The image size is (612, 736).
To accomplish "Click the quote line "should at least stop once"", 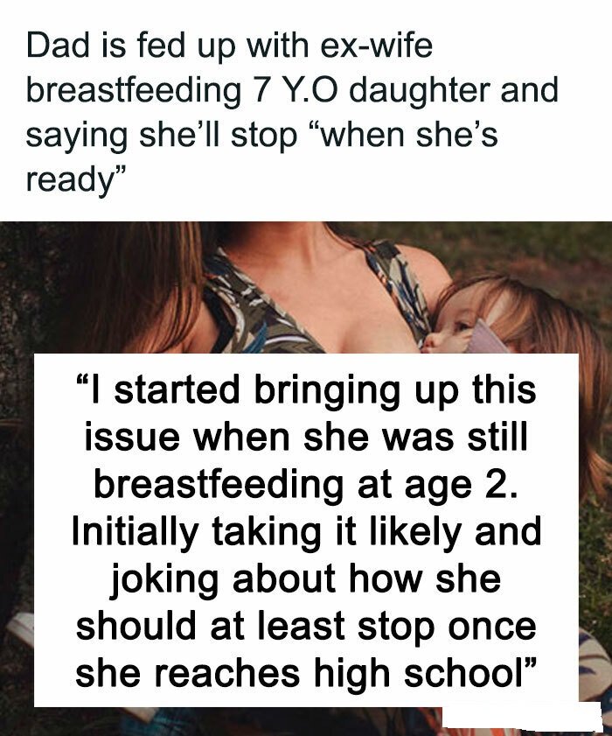I will coord(306,626).
